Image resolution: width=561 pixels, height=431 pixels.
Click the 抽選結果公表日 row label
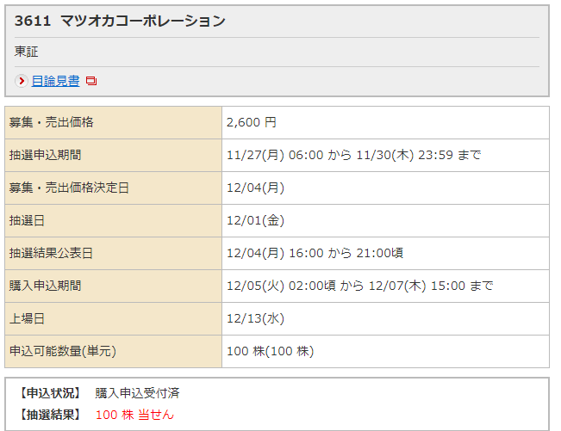51,254
